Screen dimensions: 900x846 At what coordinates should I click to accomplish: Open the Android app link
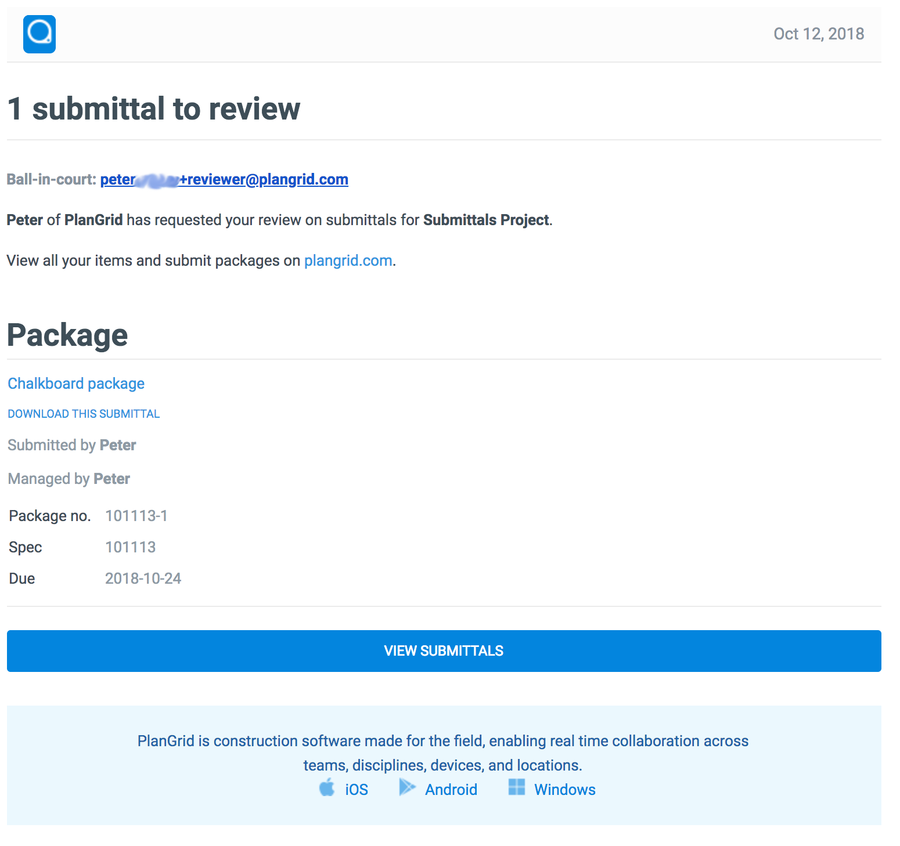click(x=451, y=790)
